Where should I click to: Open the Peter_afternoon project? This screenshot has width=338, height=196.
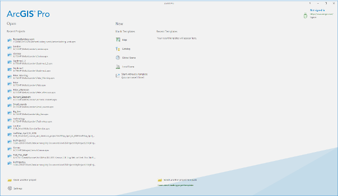pyautogui.click(x=31, y=91)
